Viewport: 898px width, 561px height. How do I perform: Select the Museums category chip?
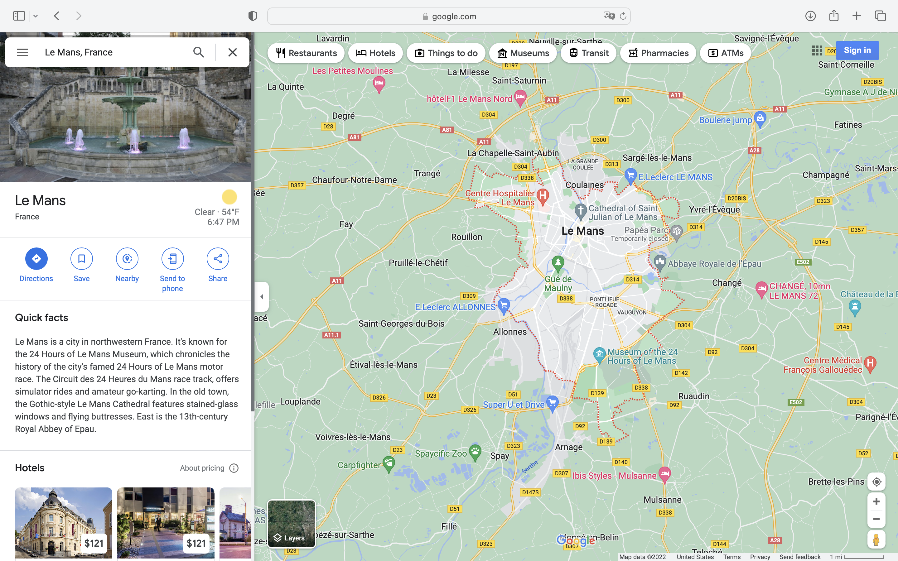click(523, 53)
